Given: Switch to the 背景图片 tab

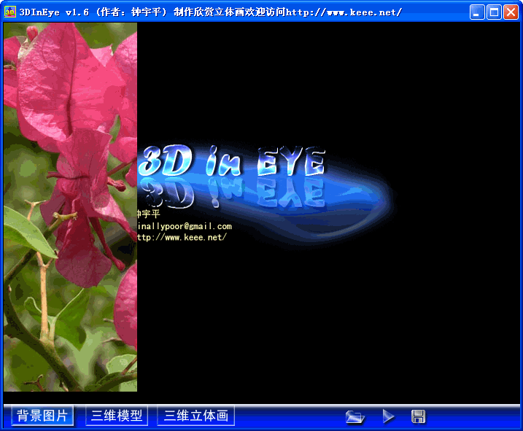Looking at the screenshot, I should (42, 416).
